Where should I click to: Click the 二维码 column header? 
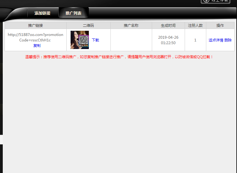tap(88, 26)
